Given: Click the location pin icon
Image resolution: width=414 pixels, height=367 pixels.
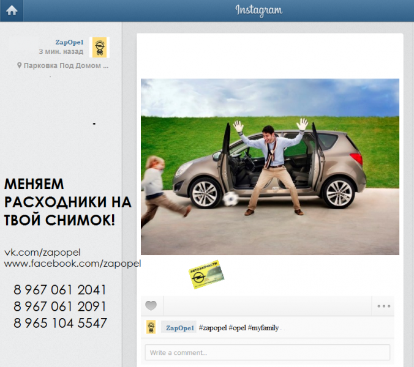Looking at the screenshot, I should point(20,65).
